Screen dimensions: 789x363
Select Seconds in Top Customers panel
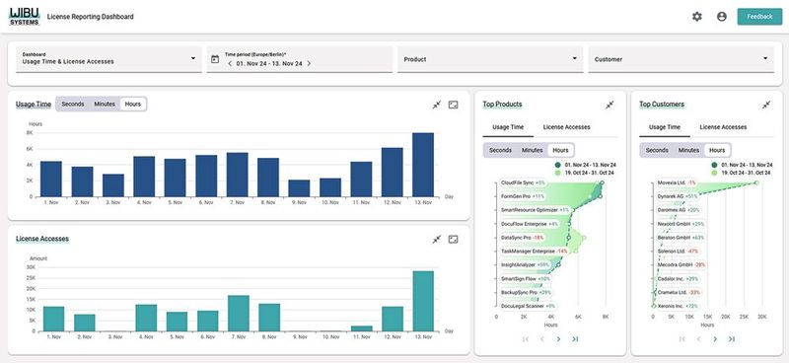657,150
